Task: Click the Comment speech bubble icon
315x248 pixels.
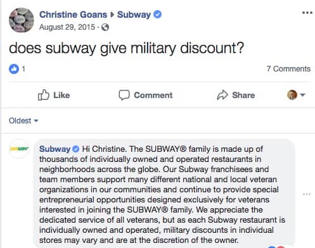Action: click(124, 95)
